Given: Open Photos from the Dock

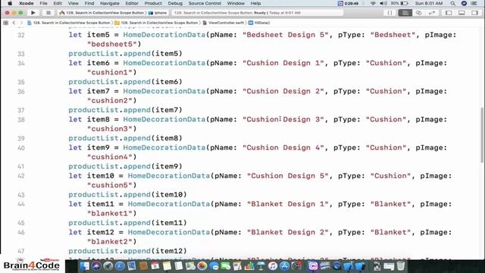Looking at the screenshot, I should click(x=202, y=266).
